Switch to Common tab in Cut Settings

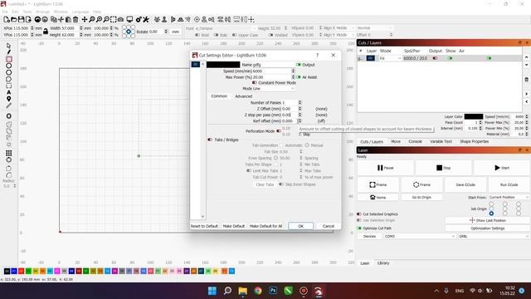click(x=219, y=96)
